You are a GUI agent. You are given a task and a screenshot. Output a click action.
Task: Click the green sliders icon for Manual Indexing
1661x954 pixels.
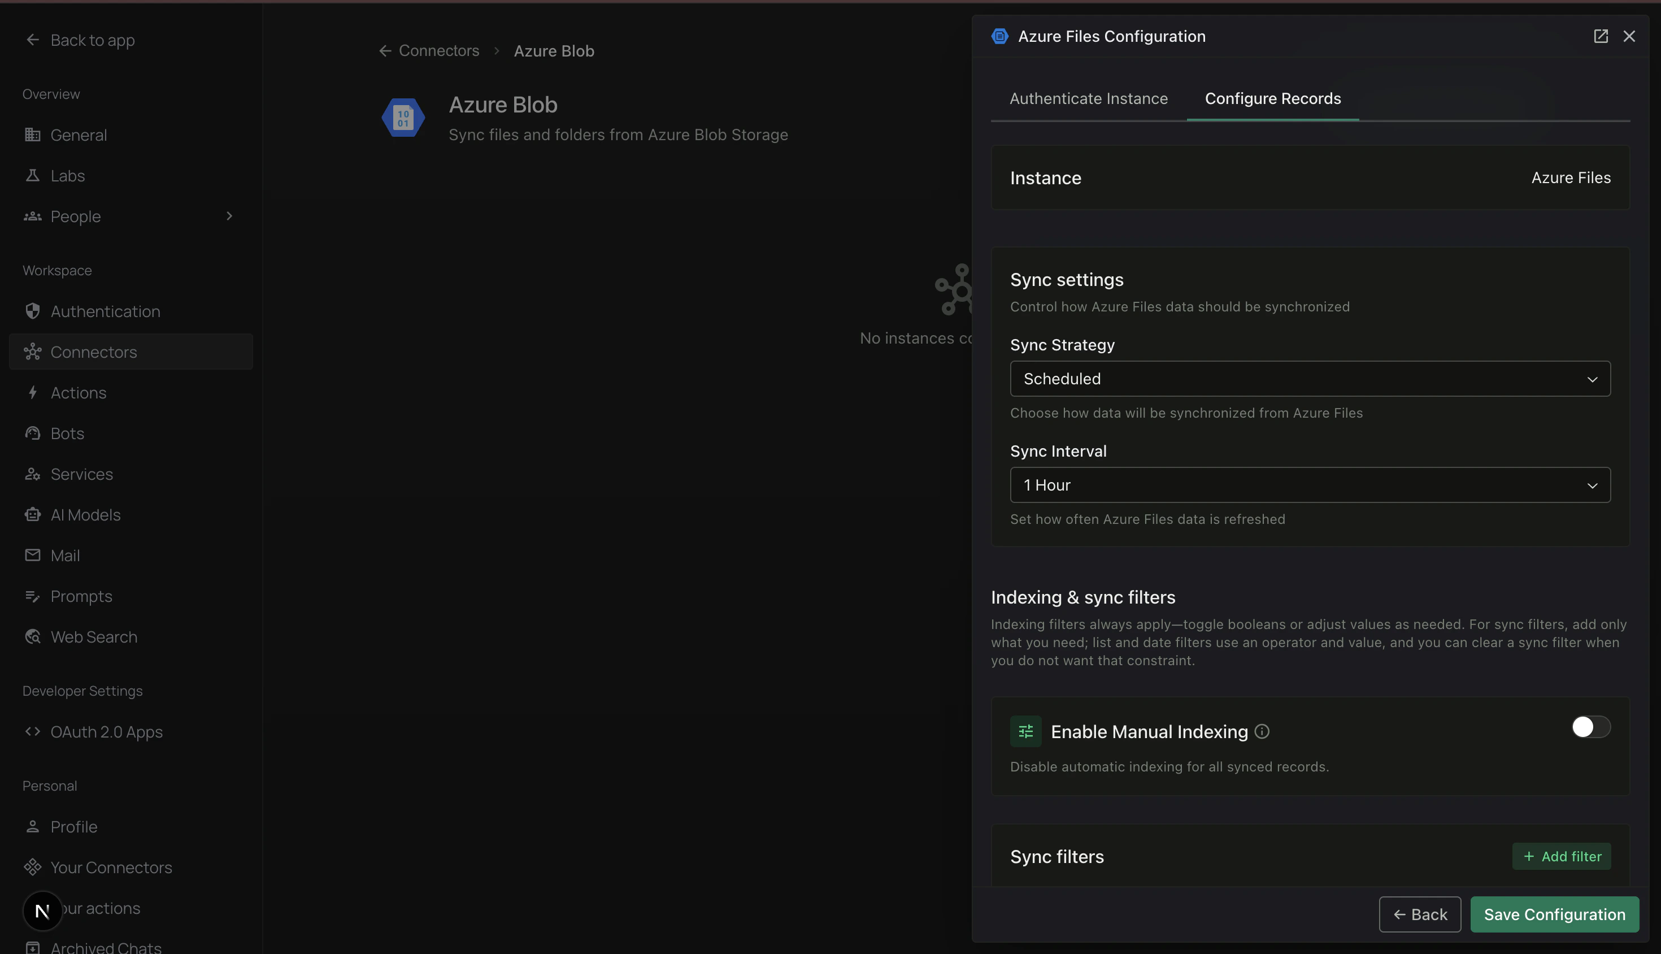coord(1025,731)
